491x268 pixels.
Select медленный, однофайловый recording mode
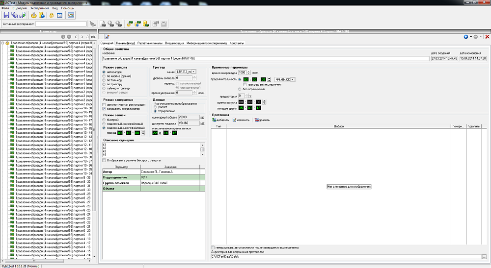click(104, 124)
